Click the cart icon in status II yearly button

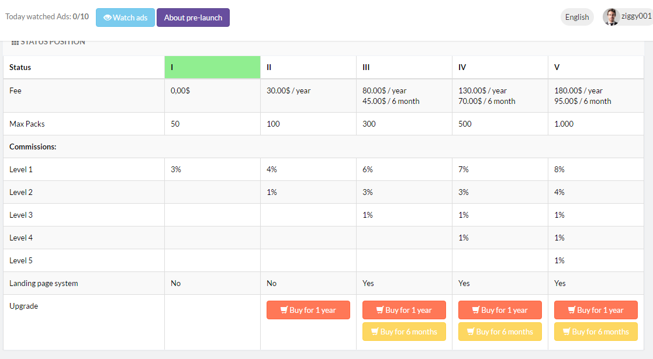[284, 310]
